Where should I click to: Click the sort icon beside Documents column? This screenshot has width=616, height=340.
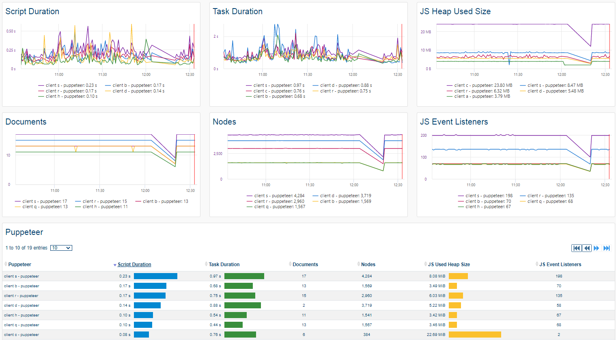pyautogui.click(x=290, y=264)
